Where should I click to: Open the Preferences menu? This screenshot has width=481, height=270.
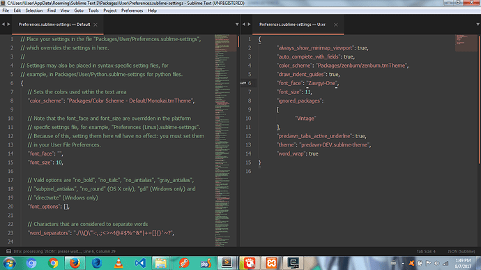132,10
